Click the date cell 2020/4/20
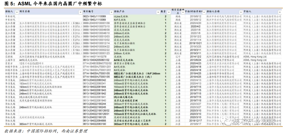The height and width of the screenshot is (134, 284). pyautogui.click(x=196, y=23)
